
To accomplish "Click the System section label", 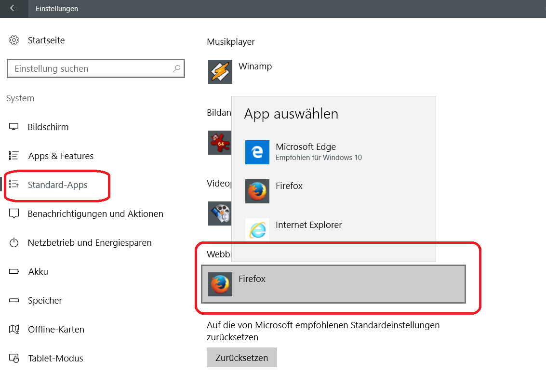I will pyautogui.click(x=20, y=98).
